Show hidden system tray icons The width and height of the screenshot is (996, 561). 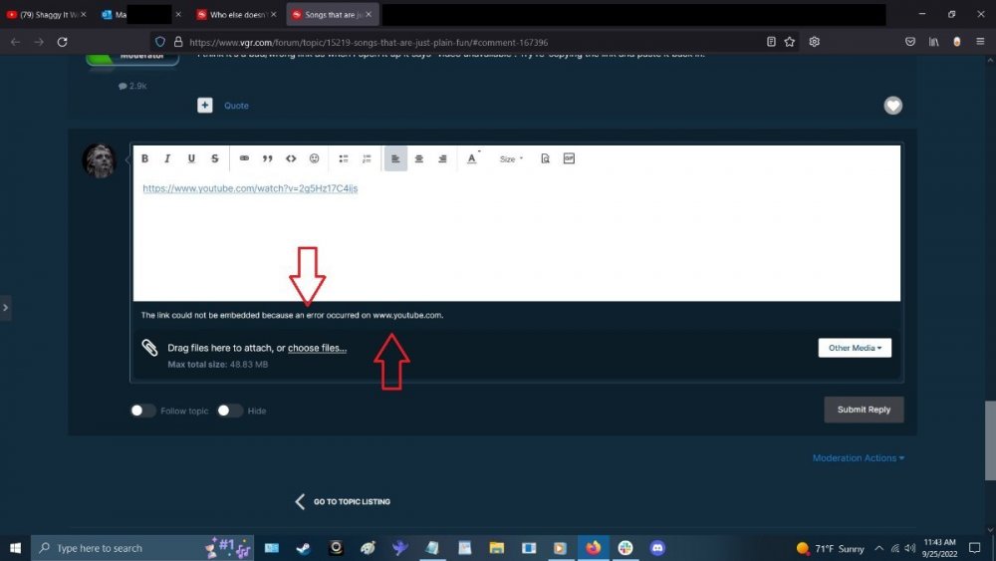(878, 548)
